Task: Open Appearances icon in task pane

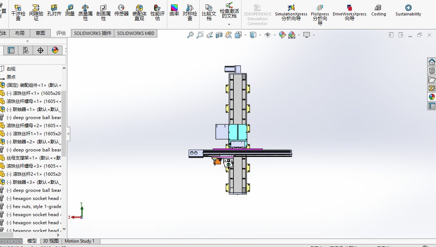Action: coord(432,97)
